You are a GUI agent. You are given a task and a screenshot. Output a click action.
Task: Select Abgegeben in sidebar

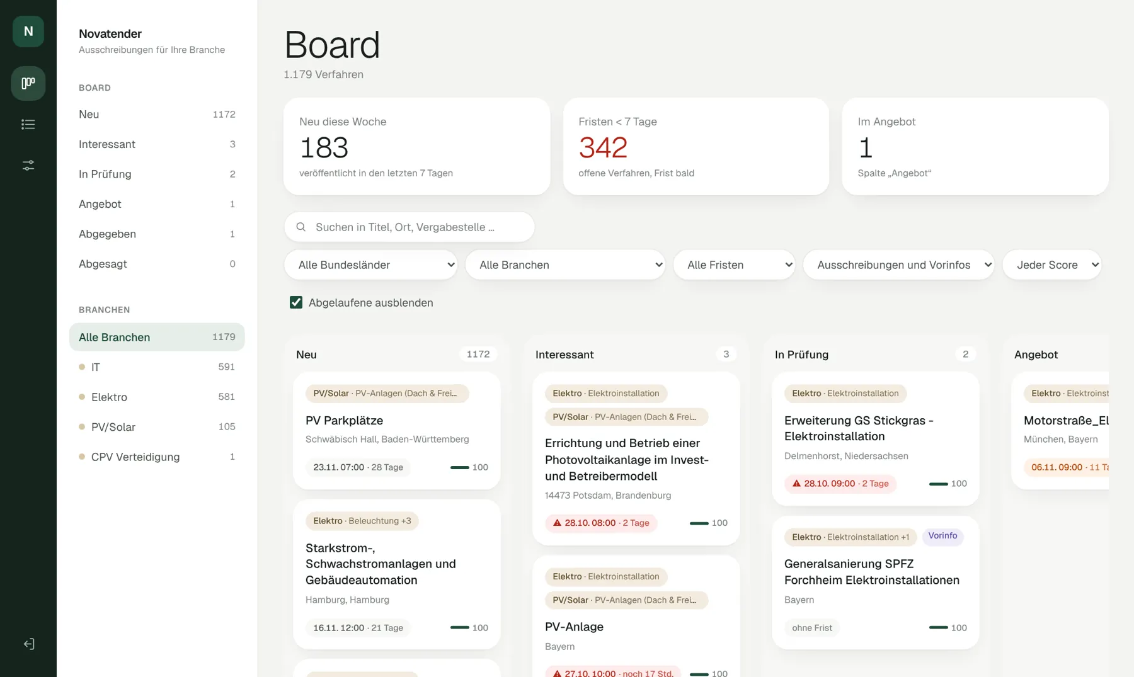click(157, 234)
